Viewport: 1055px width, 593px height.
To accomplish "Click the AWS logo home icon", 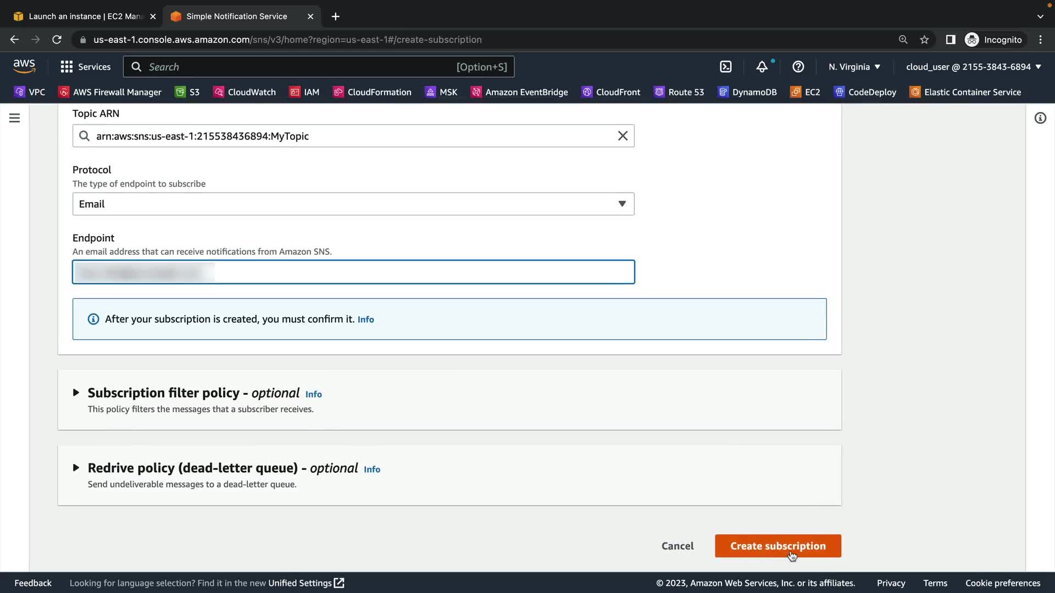I will pos(24,66).
